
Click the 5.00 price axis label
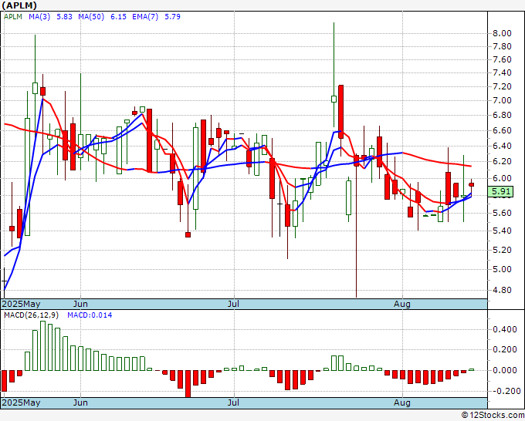(x=502, y=269)
